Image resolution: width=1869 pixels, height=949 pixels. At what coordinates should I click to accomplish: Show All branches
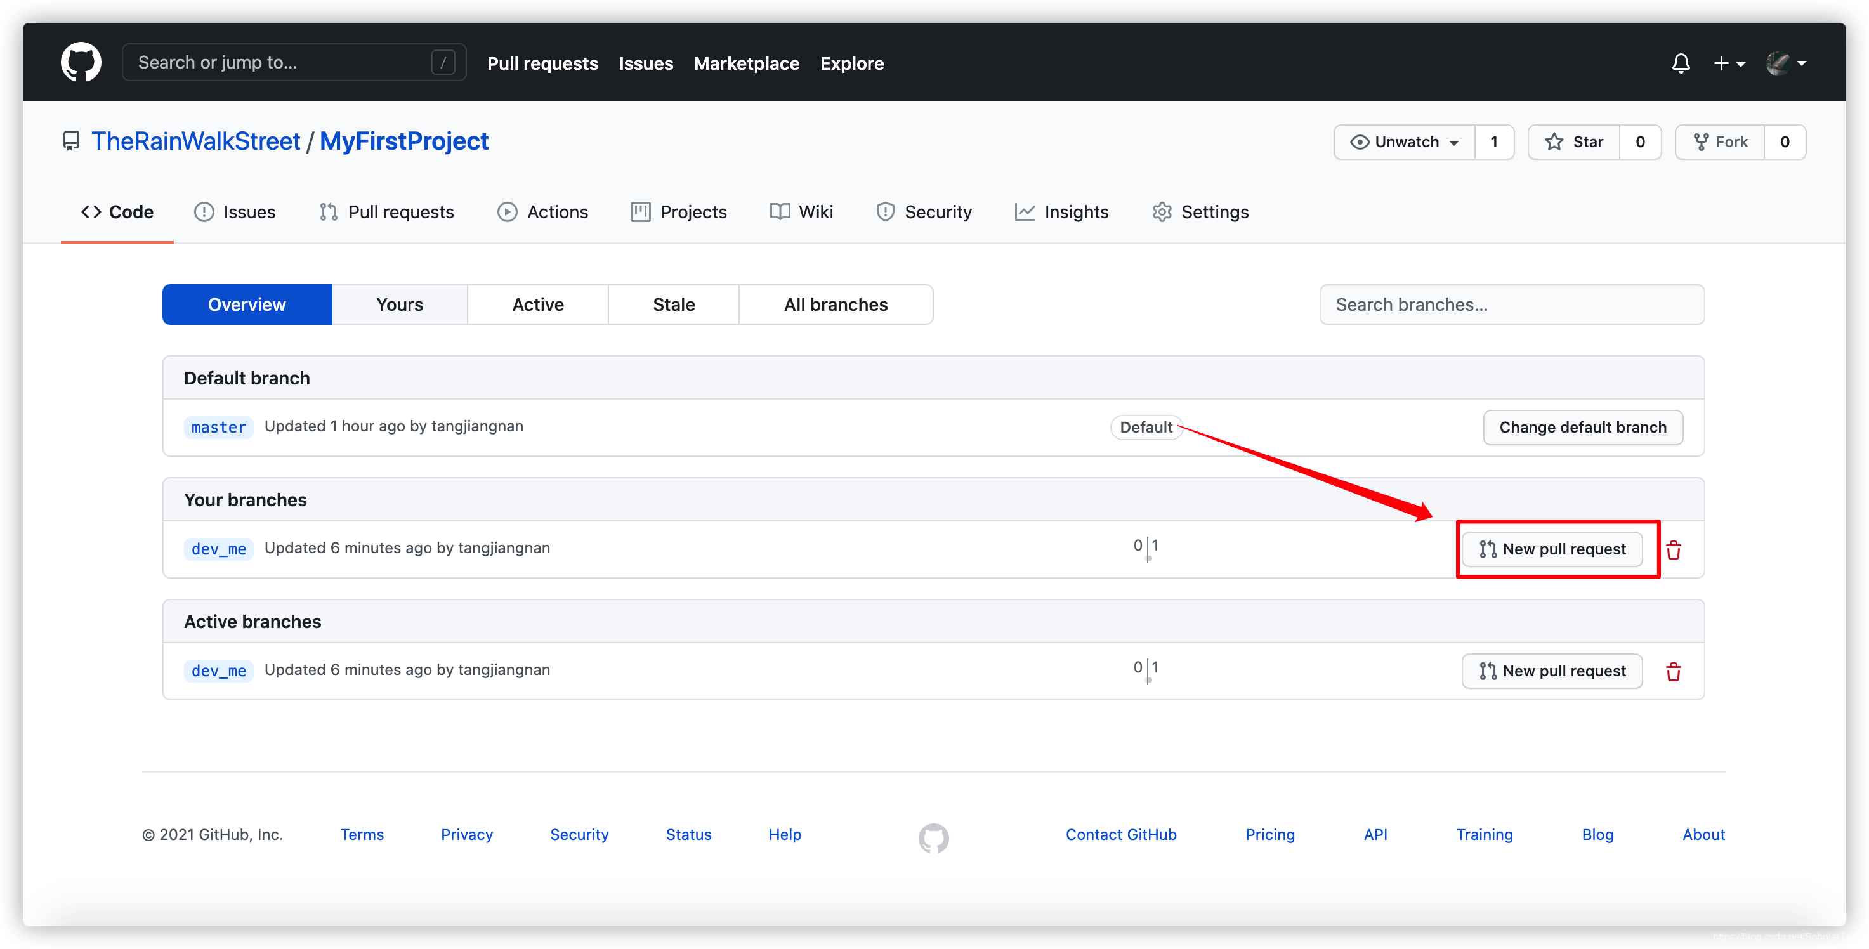click(836, 304)
